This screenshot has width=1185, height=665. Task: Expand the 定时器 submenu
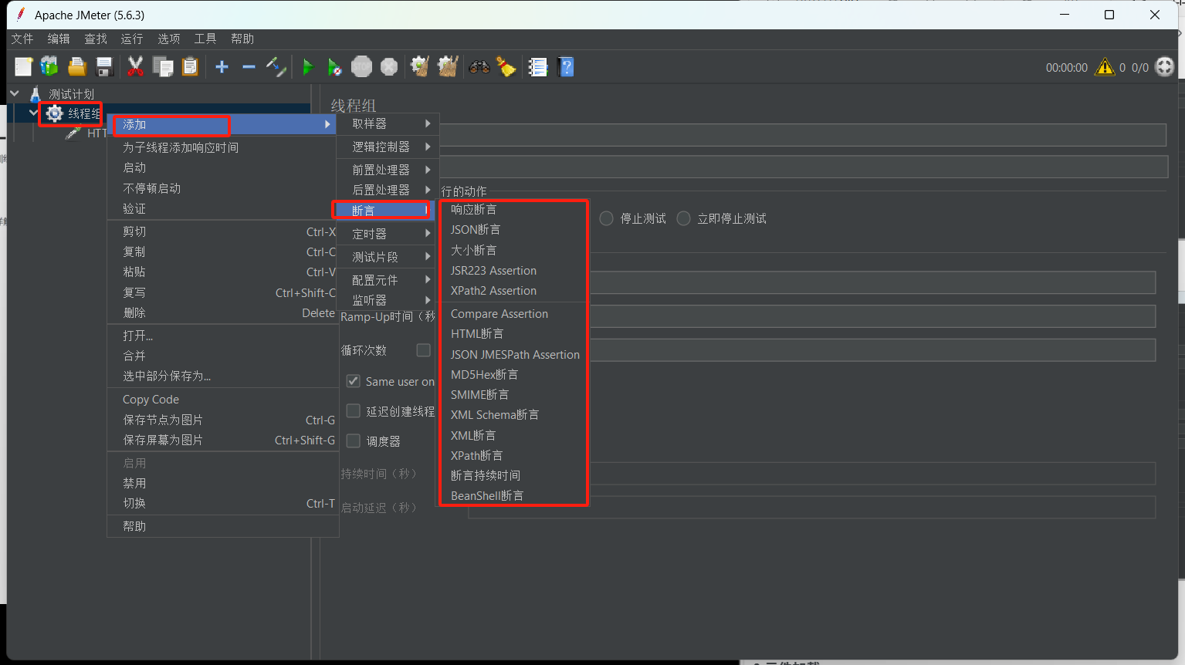pos(387,233)
